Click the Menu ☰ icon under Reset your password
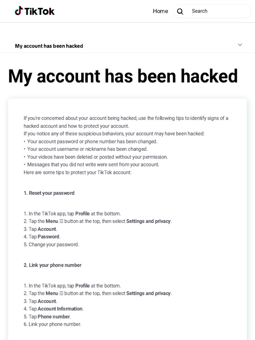 point(61,221)
